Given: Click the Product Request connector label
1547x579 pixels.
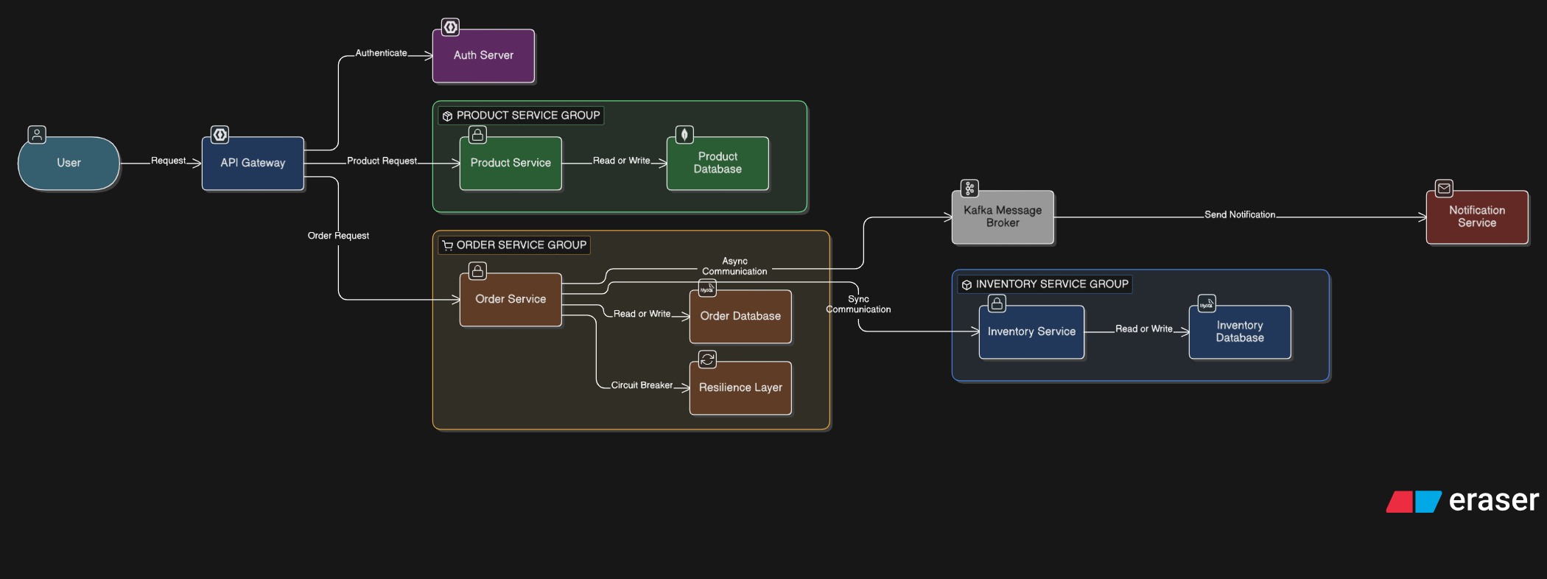Looking at the screenshot, I should coord(382,161).
